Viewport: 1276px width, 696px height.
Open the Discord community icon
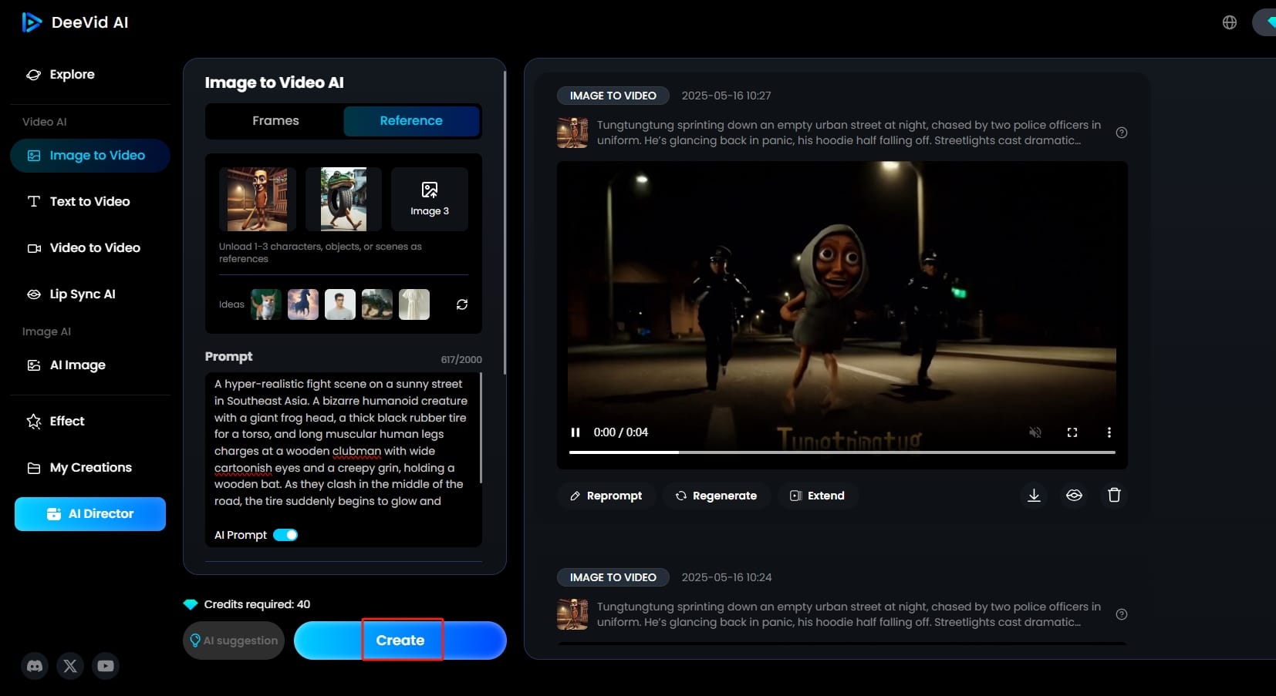click(35, 666)
